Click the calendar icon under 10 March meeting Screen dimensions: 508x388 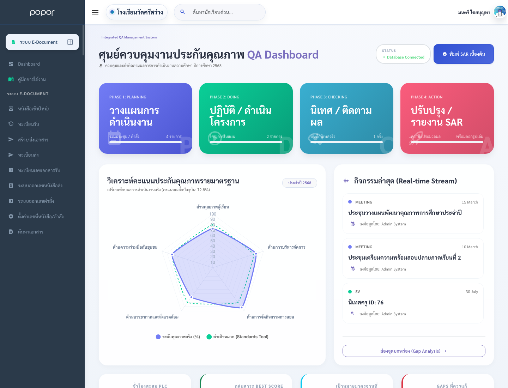[352, 269]
